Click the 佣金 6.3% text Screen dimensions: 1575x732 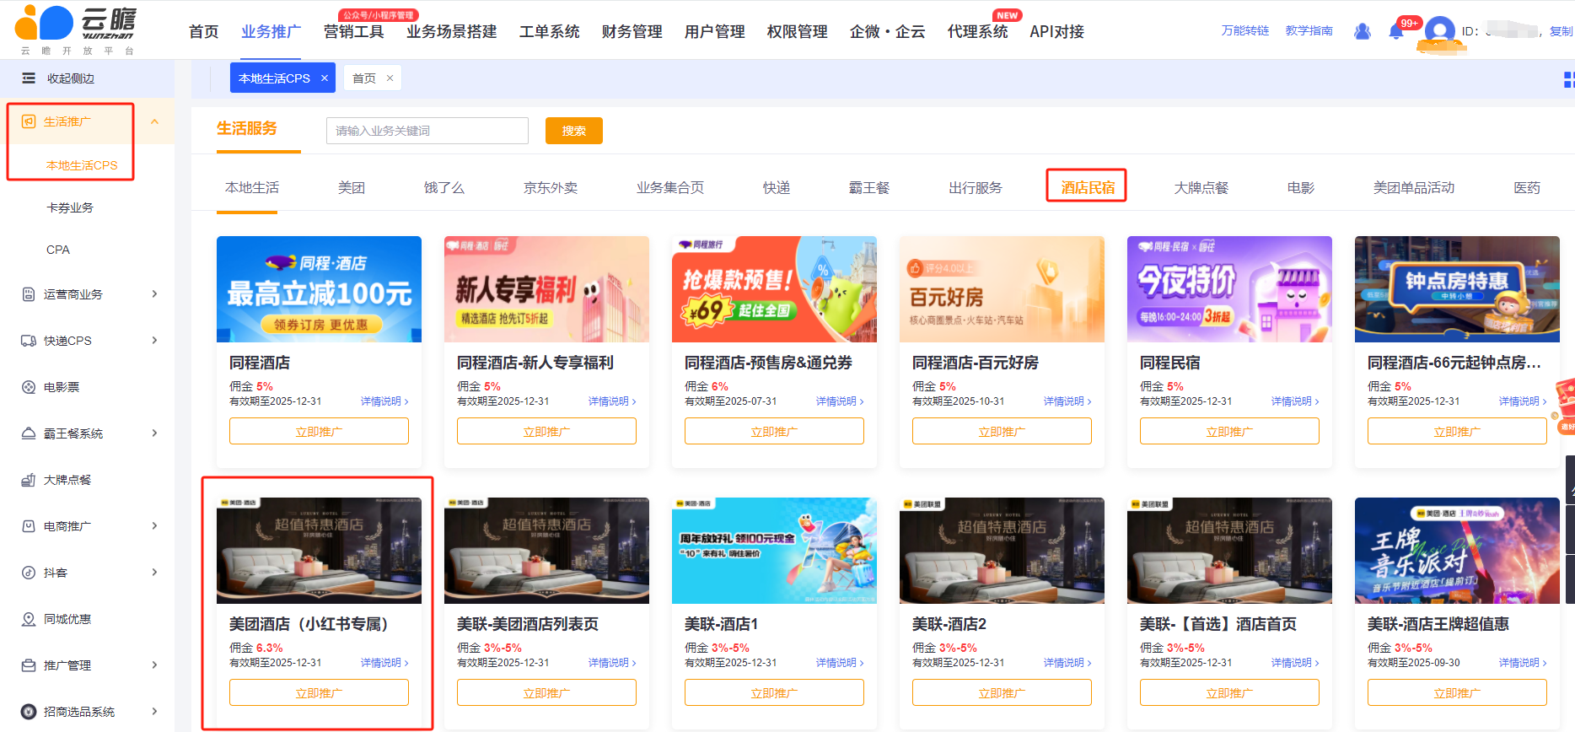point(256,648)
